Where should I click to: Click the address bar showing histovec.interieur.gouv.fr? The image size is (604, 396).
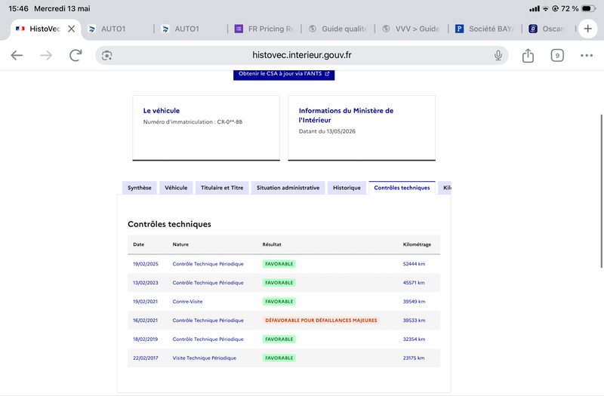pyautogui.click(x=301, y=55)
